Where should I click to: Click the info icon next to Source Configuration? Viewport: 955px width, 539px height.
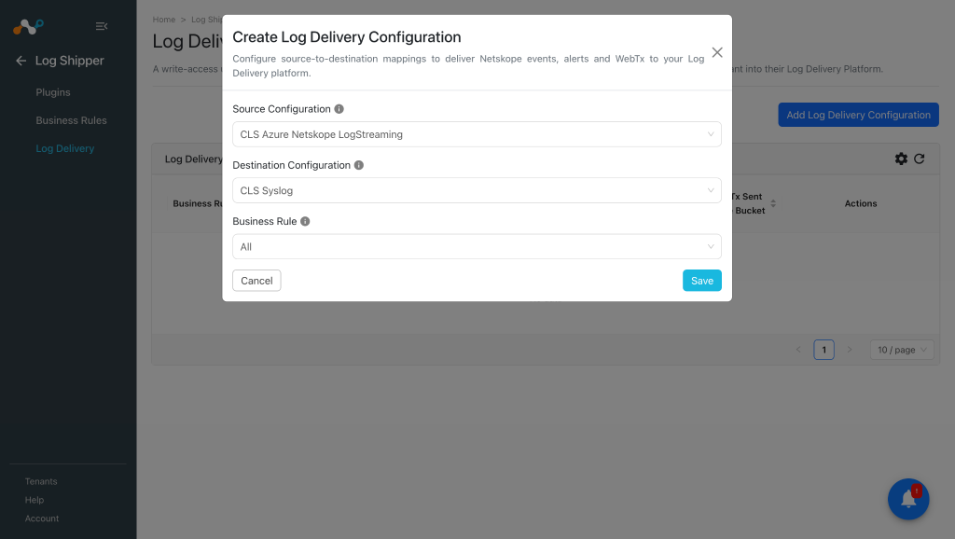[x=339, y=109]
